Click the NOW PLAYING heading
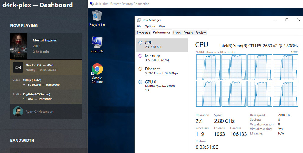 click(24, 26)
